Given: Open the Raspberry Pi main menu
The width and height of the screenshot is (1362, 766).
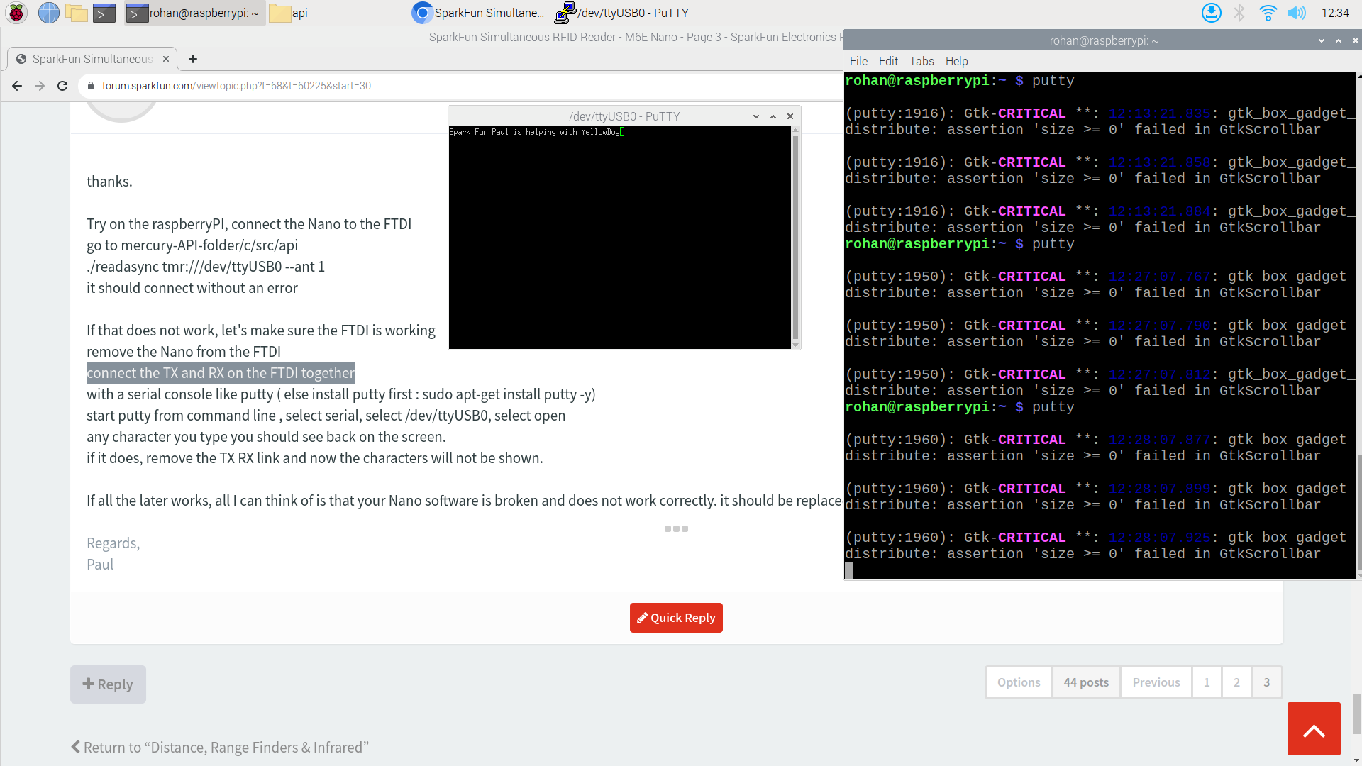Looking at the screenshot, I should 16,13.
